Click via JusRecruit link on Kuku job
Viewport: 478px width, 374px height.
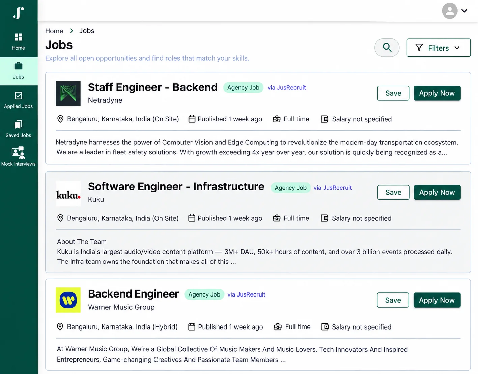(x=333, y=188)
